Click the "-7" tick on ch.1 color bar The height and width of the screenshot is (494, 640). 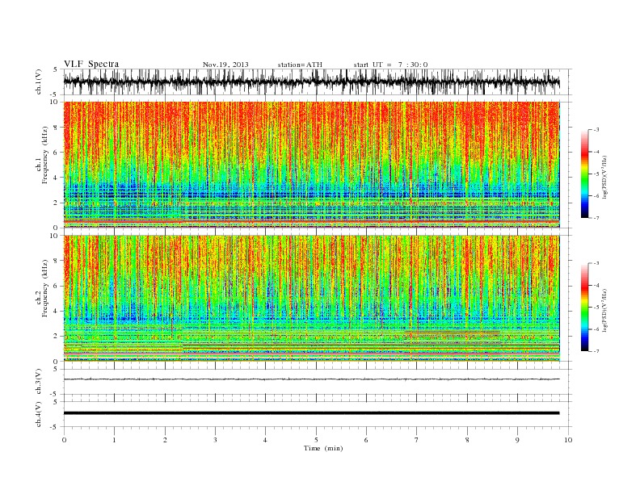point(596,218)
